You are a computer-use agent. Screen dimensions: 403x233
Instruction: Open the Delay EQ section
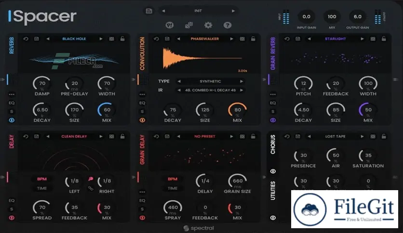pos(12,200)
